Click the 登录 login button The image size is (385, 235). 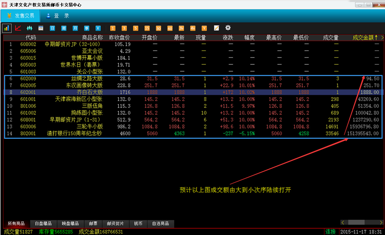57,16
